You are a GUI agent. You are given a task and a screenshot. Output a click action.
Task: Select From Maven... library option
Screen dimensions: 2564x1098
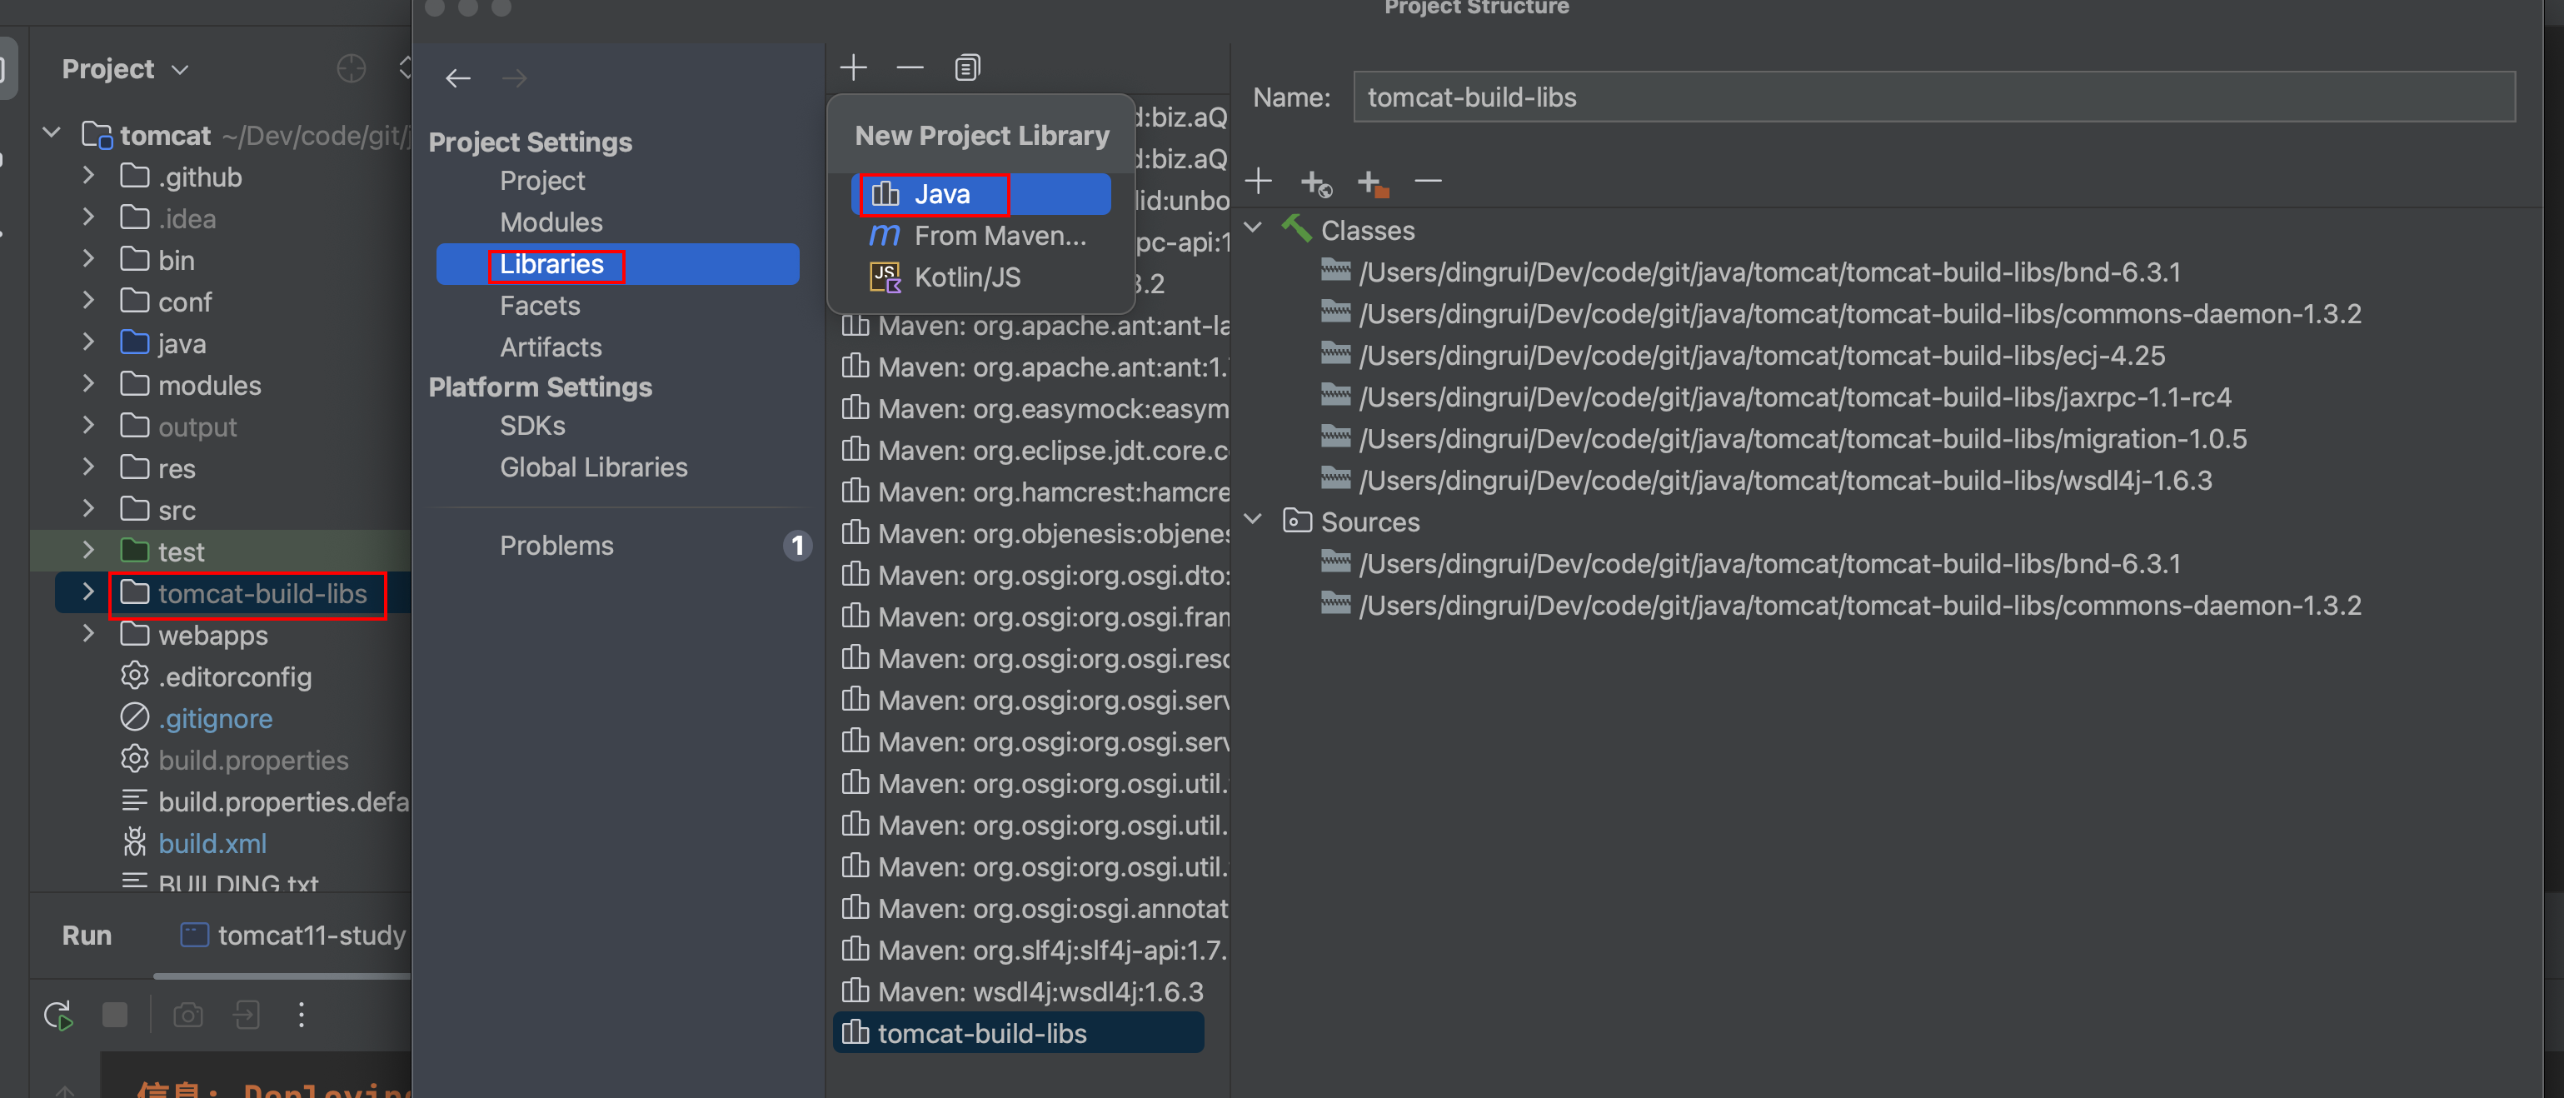tap(1000, 236)
